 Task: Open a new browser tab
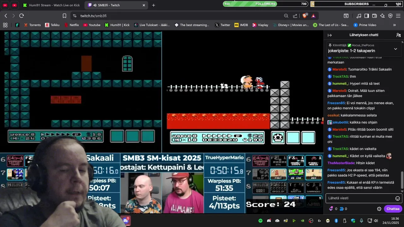tap(154, 5)
